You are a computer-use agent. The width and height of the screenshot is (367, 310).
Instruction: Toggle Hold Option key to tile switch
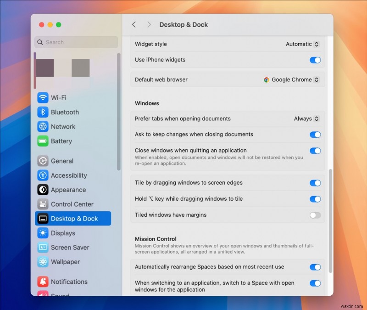(x=315, y=199)
